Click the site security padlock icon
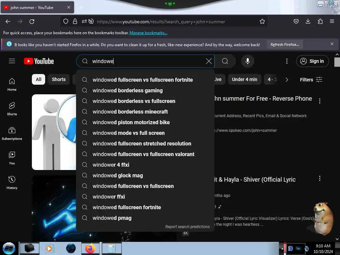The width and height of the screenshot is (340, 255). [x=75, y=21]
